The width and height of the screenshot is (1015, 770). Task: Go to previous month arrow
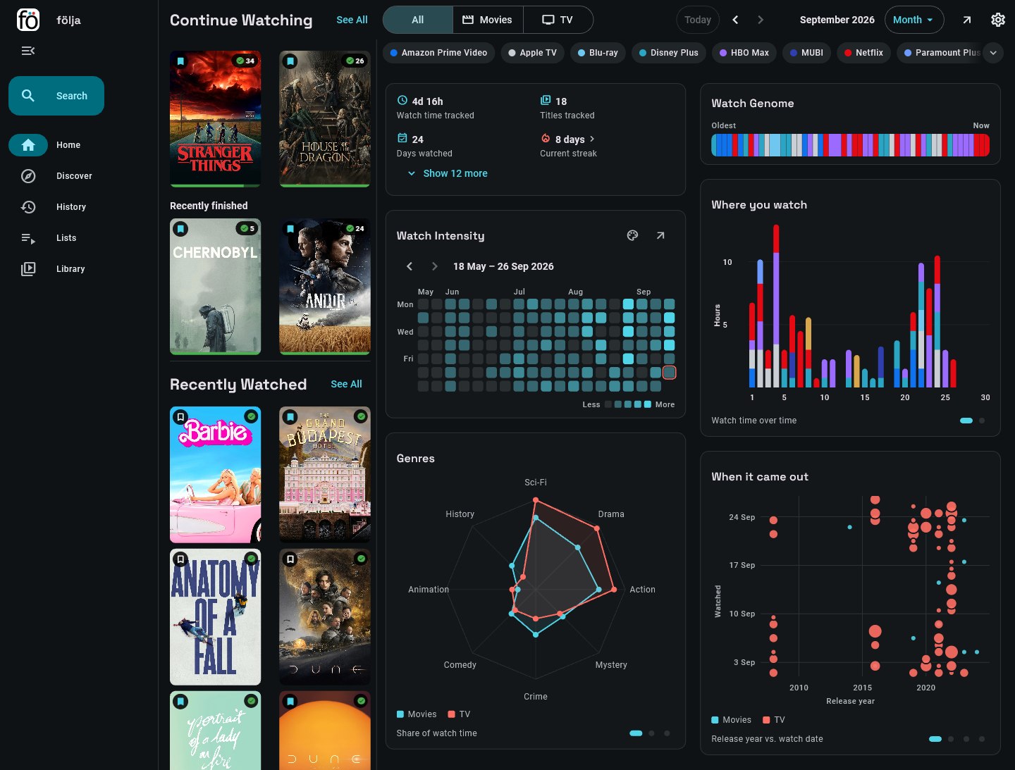click(735, 20)
